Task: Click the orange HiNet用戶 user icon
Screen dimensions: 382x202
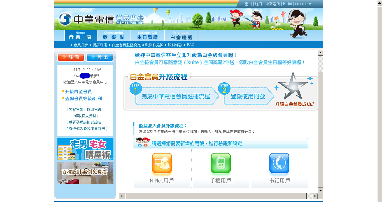Action: [x=162, y=163]
